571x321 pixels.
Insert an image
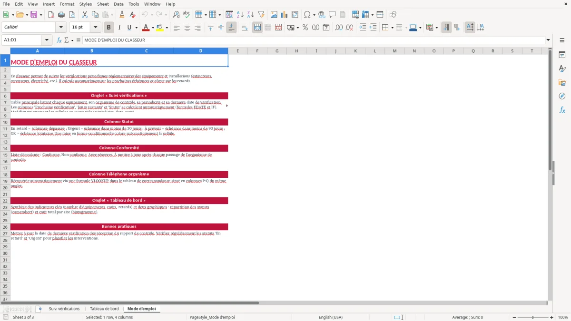tap(274, 15)
